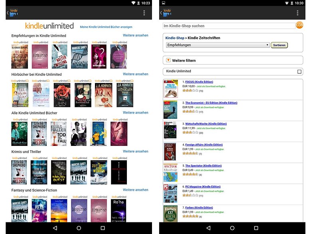
Task: Open Kalter Zwilling book cover
Action: (59, 57)
